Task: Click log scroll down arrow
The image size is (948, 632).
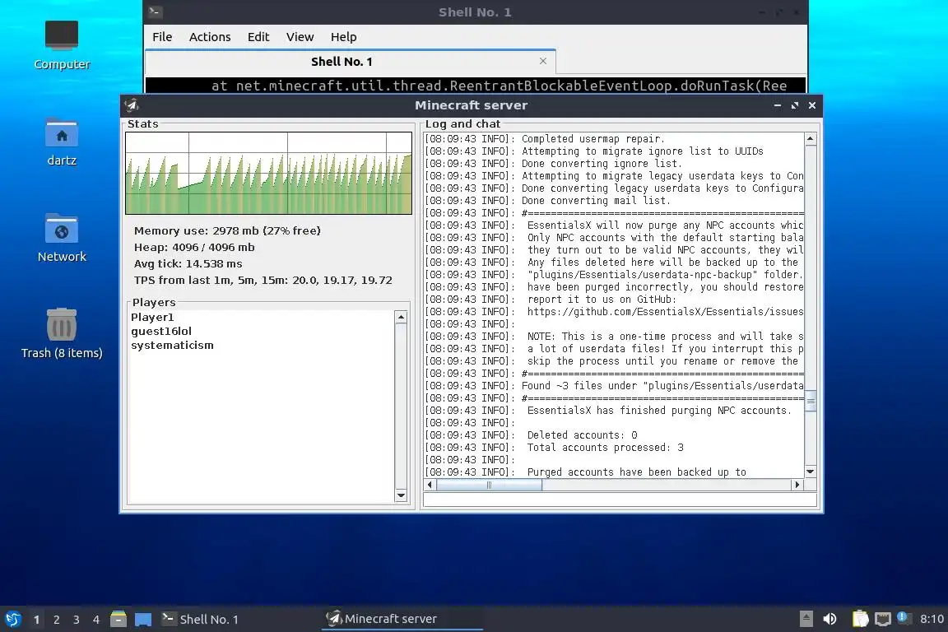Action: 811,472
